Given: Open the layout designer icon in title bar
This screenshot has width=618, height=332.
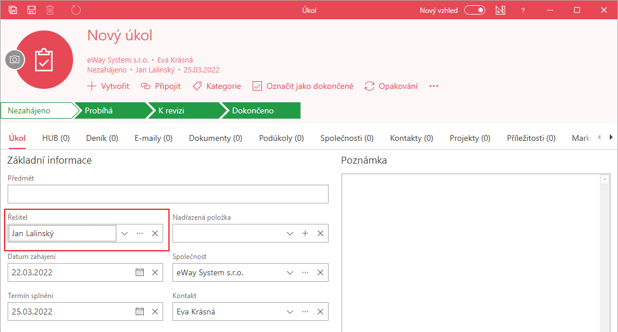Looking at the screenshot, I should 500,11.
